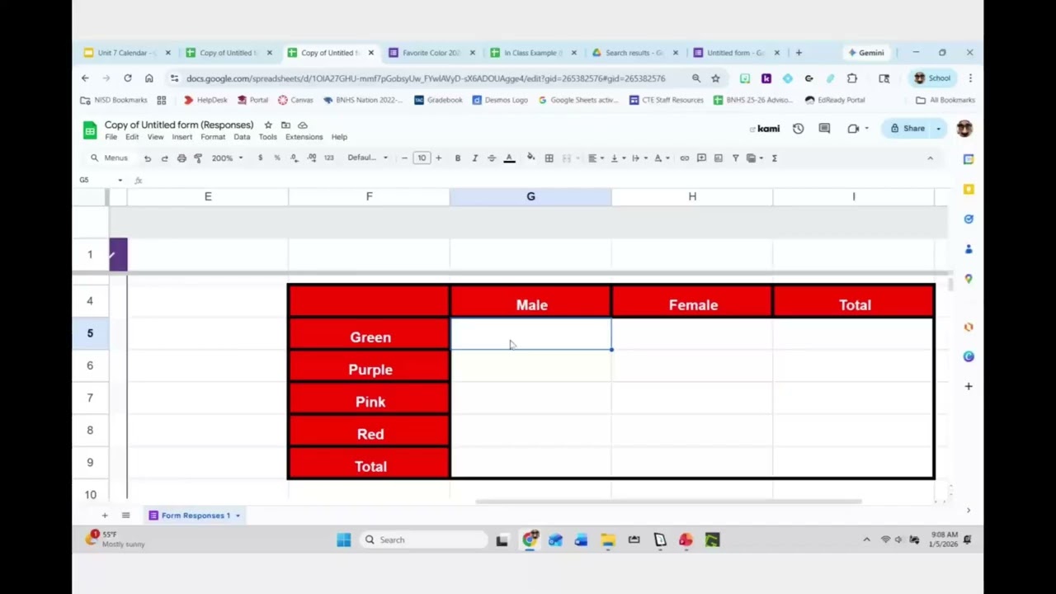Open the Extensions menu
This screenshot has height=594, width=1056.
pos(304,137)
